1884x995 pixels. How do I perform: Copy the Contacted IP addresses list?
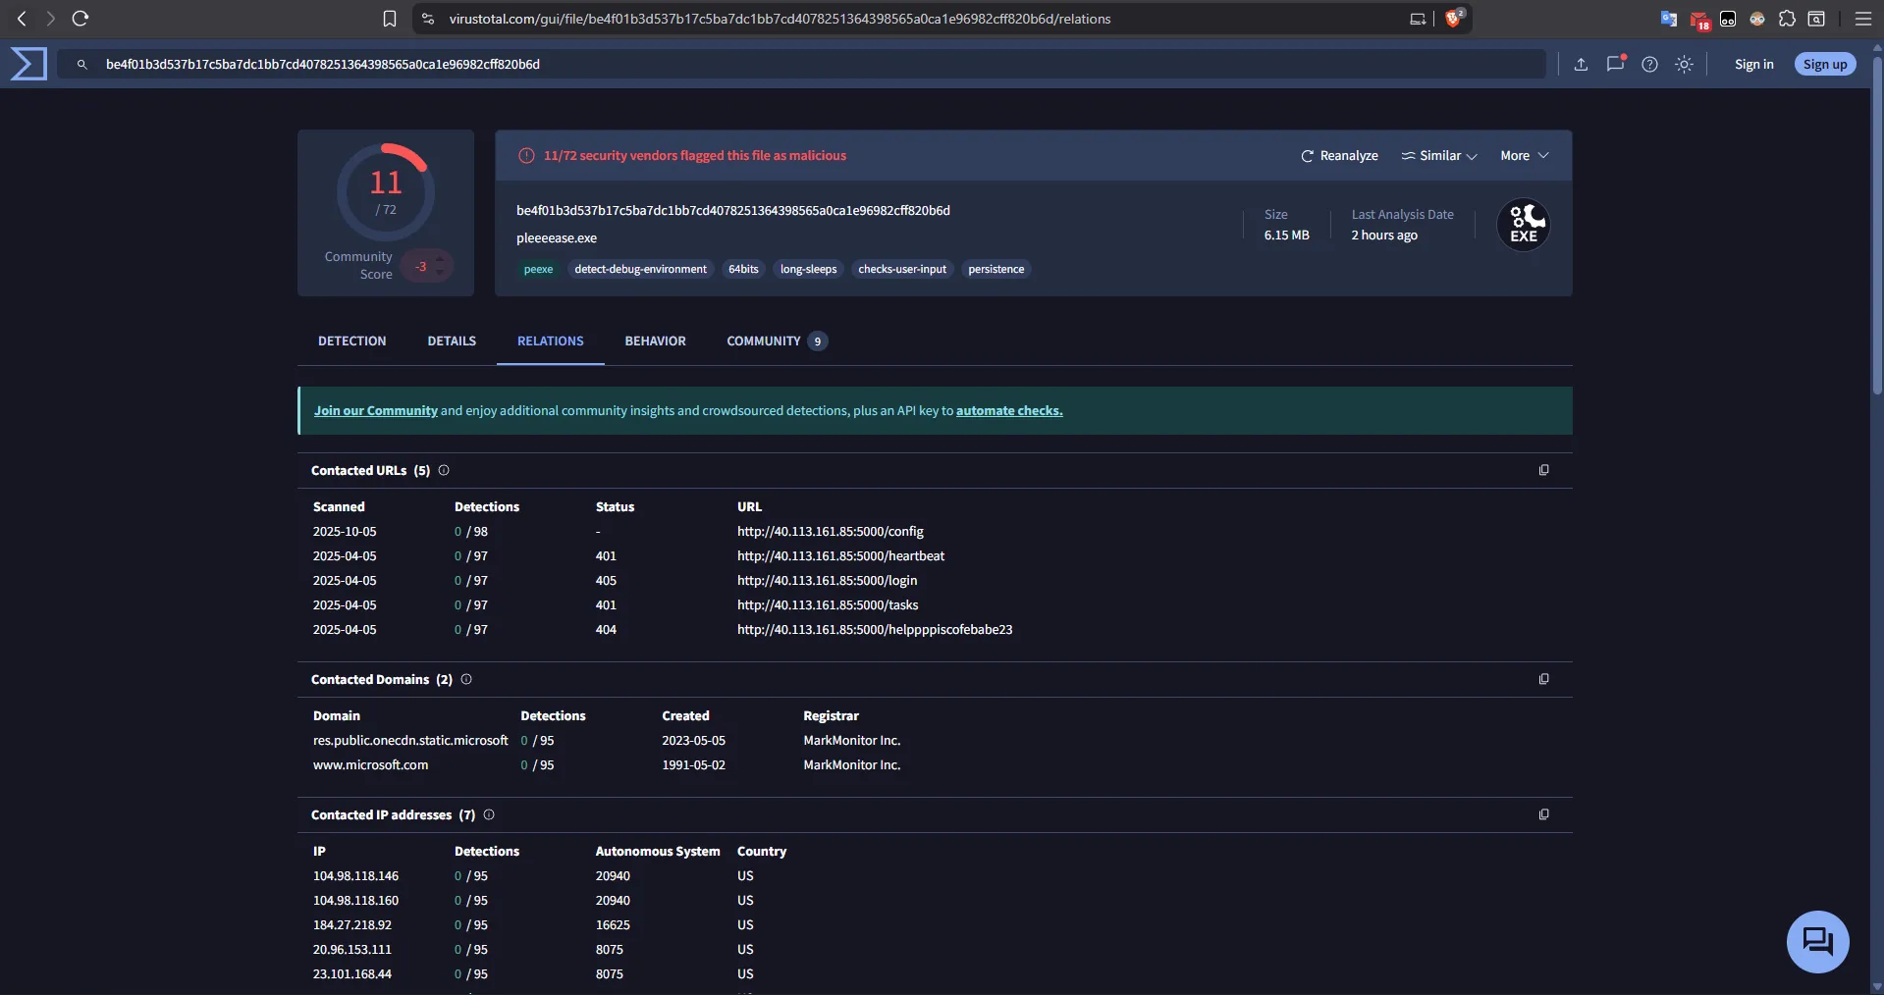pos(1543,815)
